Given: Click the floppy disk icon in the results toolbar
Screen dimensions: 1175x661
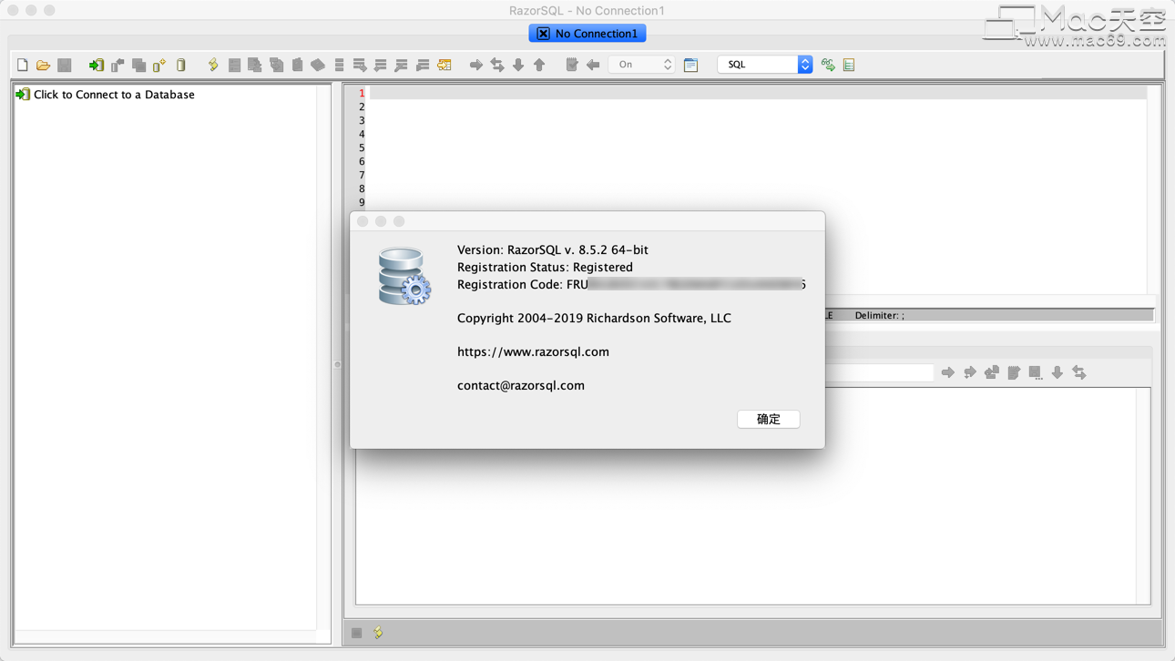Looking at the screenshot, I should 1036,372.
